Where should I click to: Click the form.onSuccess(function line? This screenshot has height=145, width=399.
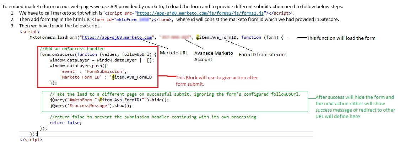point(98,54)
